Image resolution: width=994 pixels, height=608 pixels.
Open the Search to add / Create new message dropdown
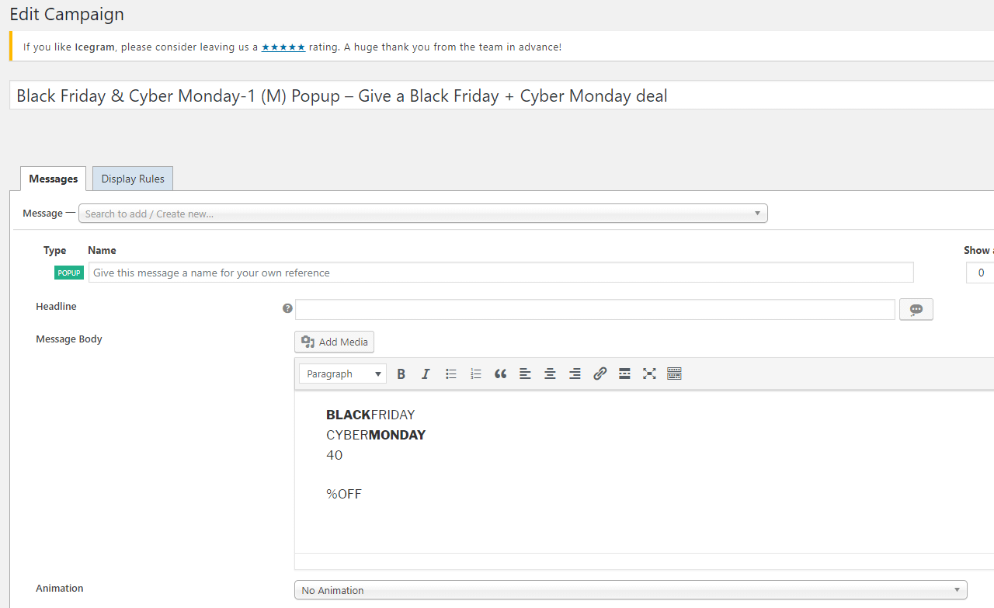(x=422, y=213)
